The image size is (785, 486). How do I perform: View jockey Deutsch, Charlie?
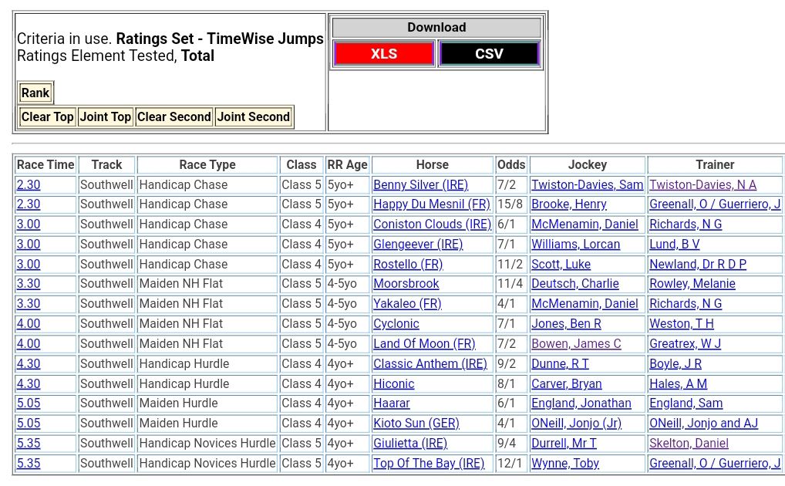[574, 284]
